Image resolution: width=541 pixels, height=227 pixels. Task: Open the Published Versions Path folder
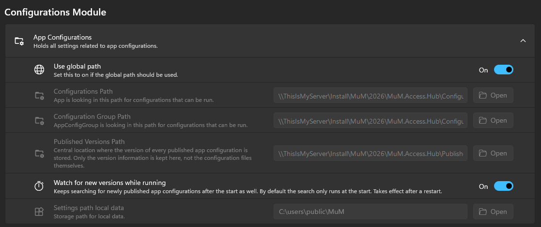pos(493,153)
